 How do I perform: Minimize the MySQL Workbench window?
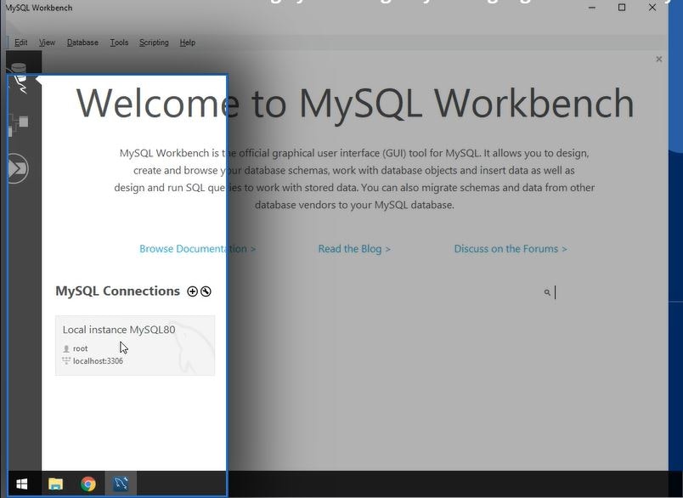click(592, 8)
